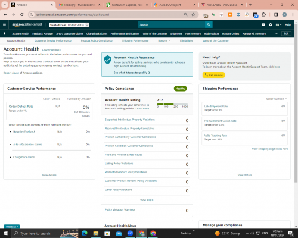Expand the tab search chevron in Chrome

(x=4, y=5)
